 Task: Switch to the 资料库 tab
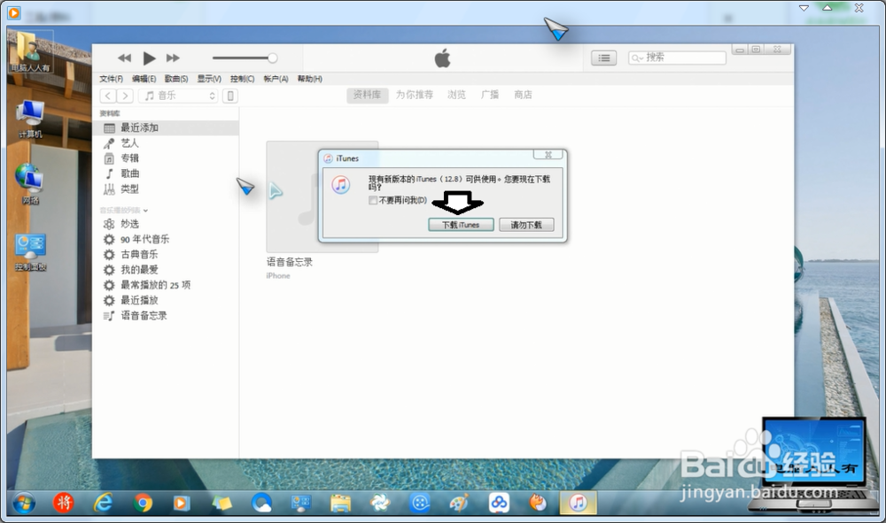[x=368, y=95]
